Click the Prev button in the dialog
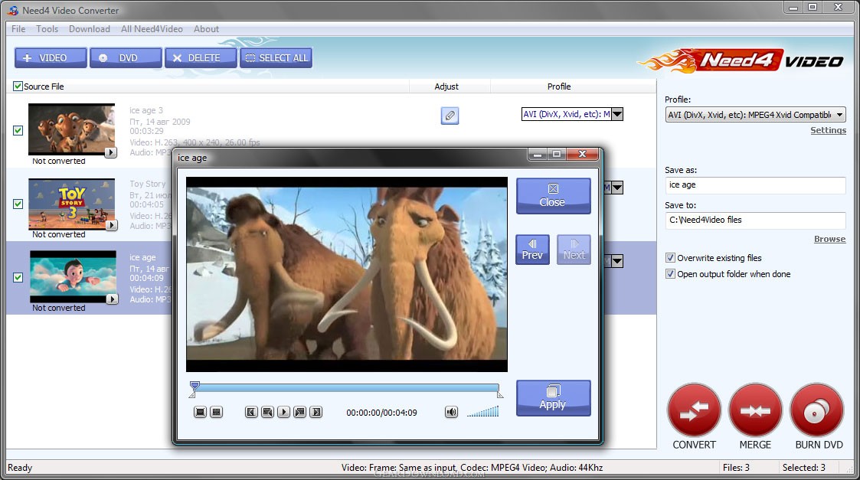 [x=532, y=250]
